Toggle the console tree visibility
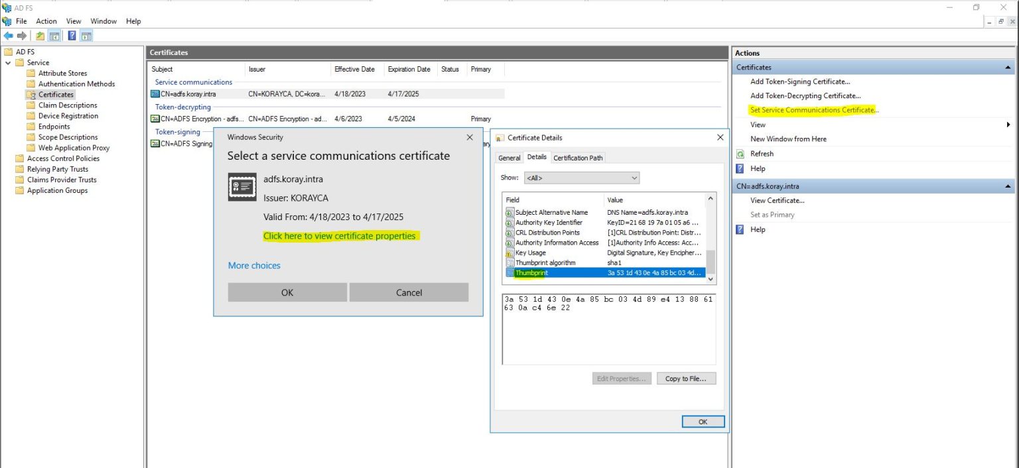The height and width of the screenshot is (468, 1019). click(x=54, y=36)
